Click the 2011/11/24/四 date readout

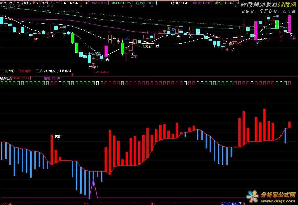(232, 204)
